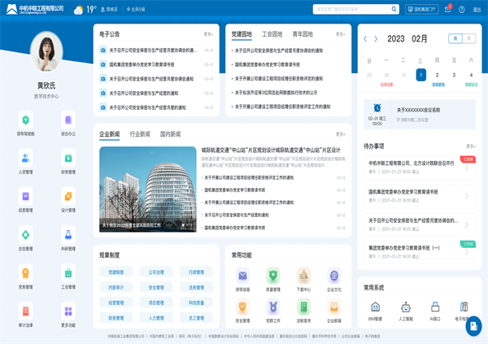Switch to 行业新闻 tab

(140, 134)
